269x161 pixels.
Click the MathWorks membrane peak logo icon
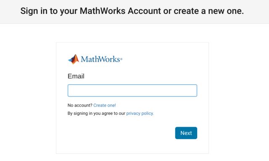(74, 59)
